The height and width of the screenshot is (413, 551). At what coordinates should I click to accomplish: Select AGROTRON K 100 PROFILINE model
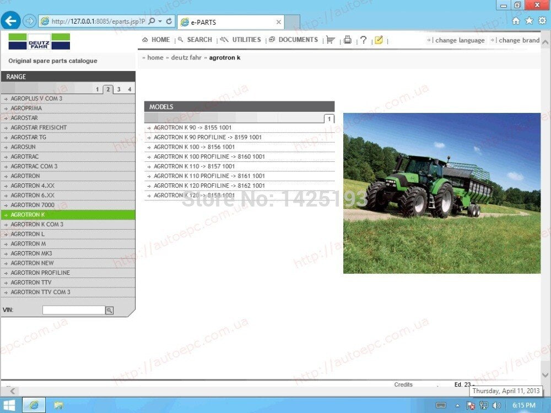209,156
